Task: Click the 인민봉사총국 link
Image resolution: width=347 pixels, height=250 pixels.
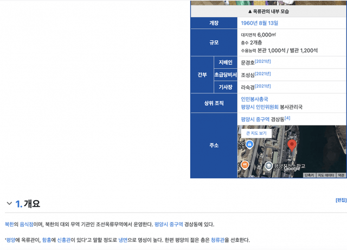Action: (x=254, y=99)
